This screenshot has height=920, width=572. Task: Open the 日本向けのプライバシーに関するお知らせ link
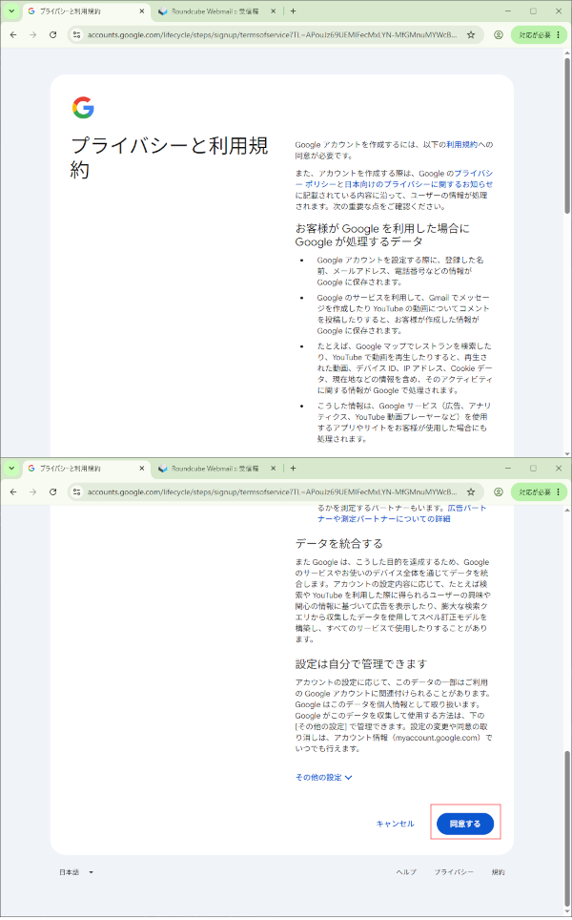point(419,184)
